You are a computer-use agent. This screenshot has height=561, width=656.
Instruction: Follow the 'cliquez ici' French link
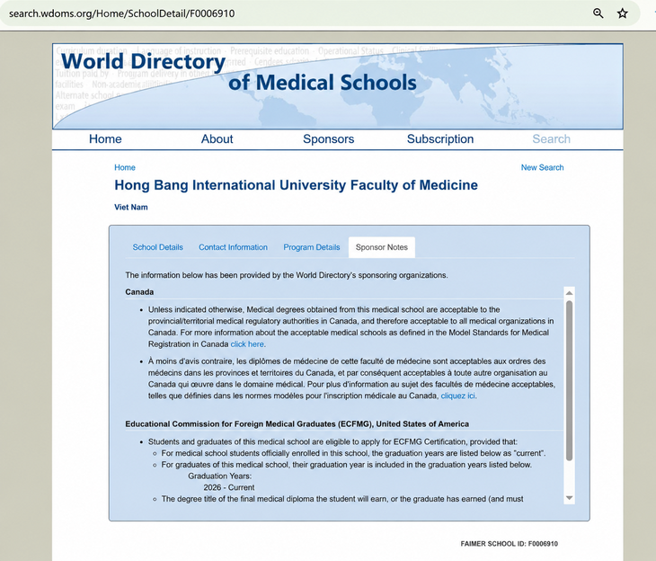point(457,396)
